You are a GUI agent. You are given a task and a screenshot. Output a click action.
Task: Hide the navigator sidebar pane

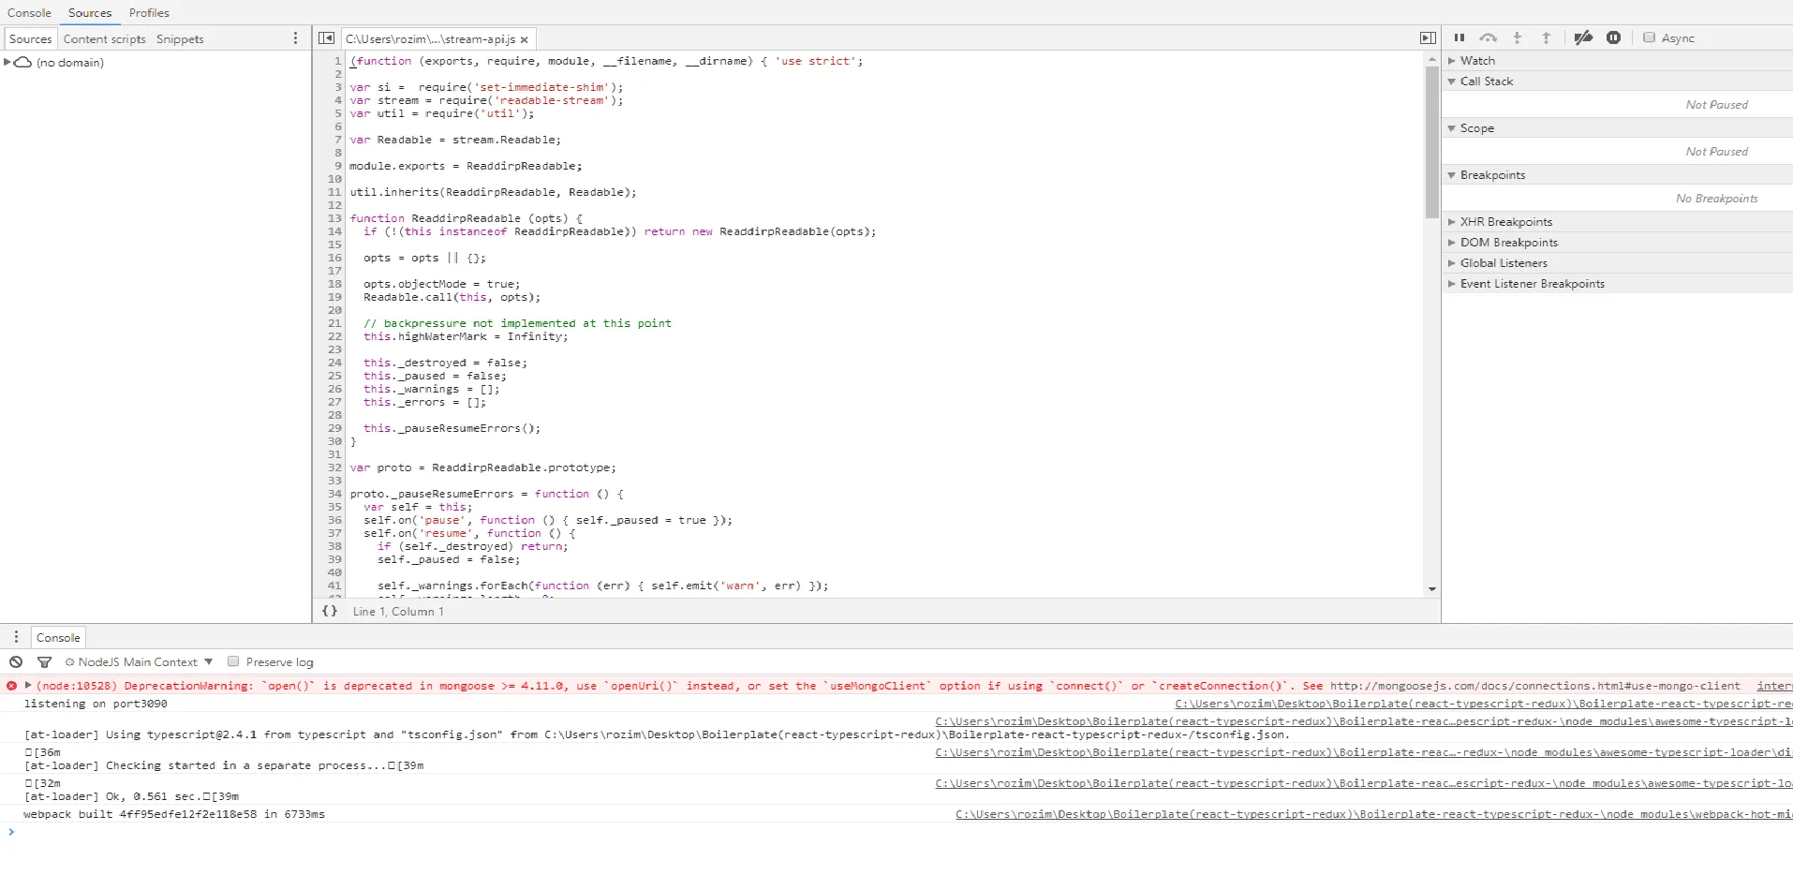click(x=326, y=38)
